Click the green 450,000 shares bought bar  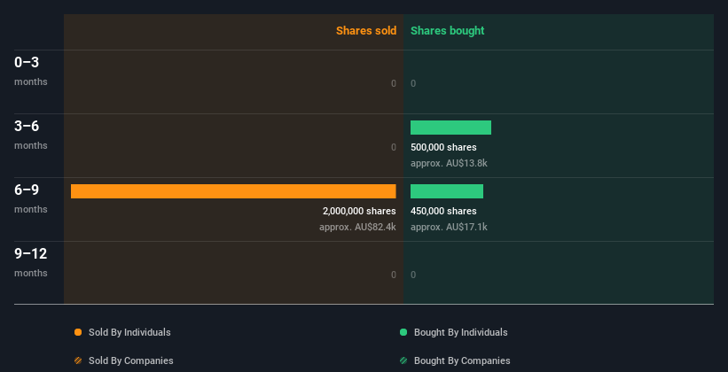point(447,191)
